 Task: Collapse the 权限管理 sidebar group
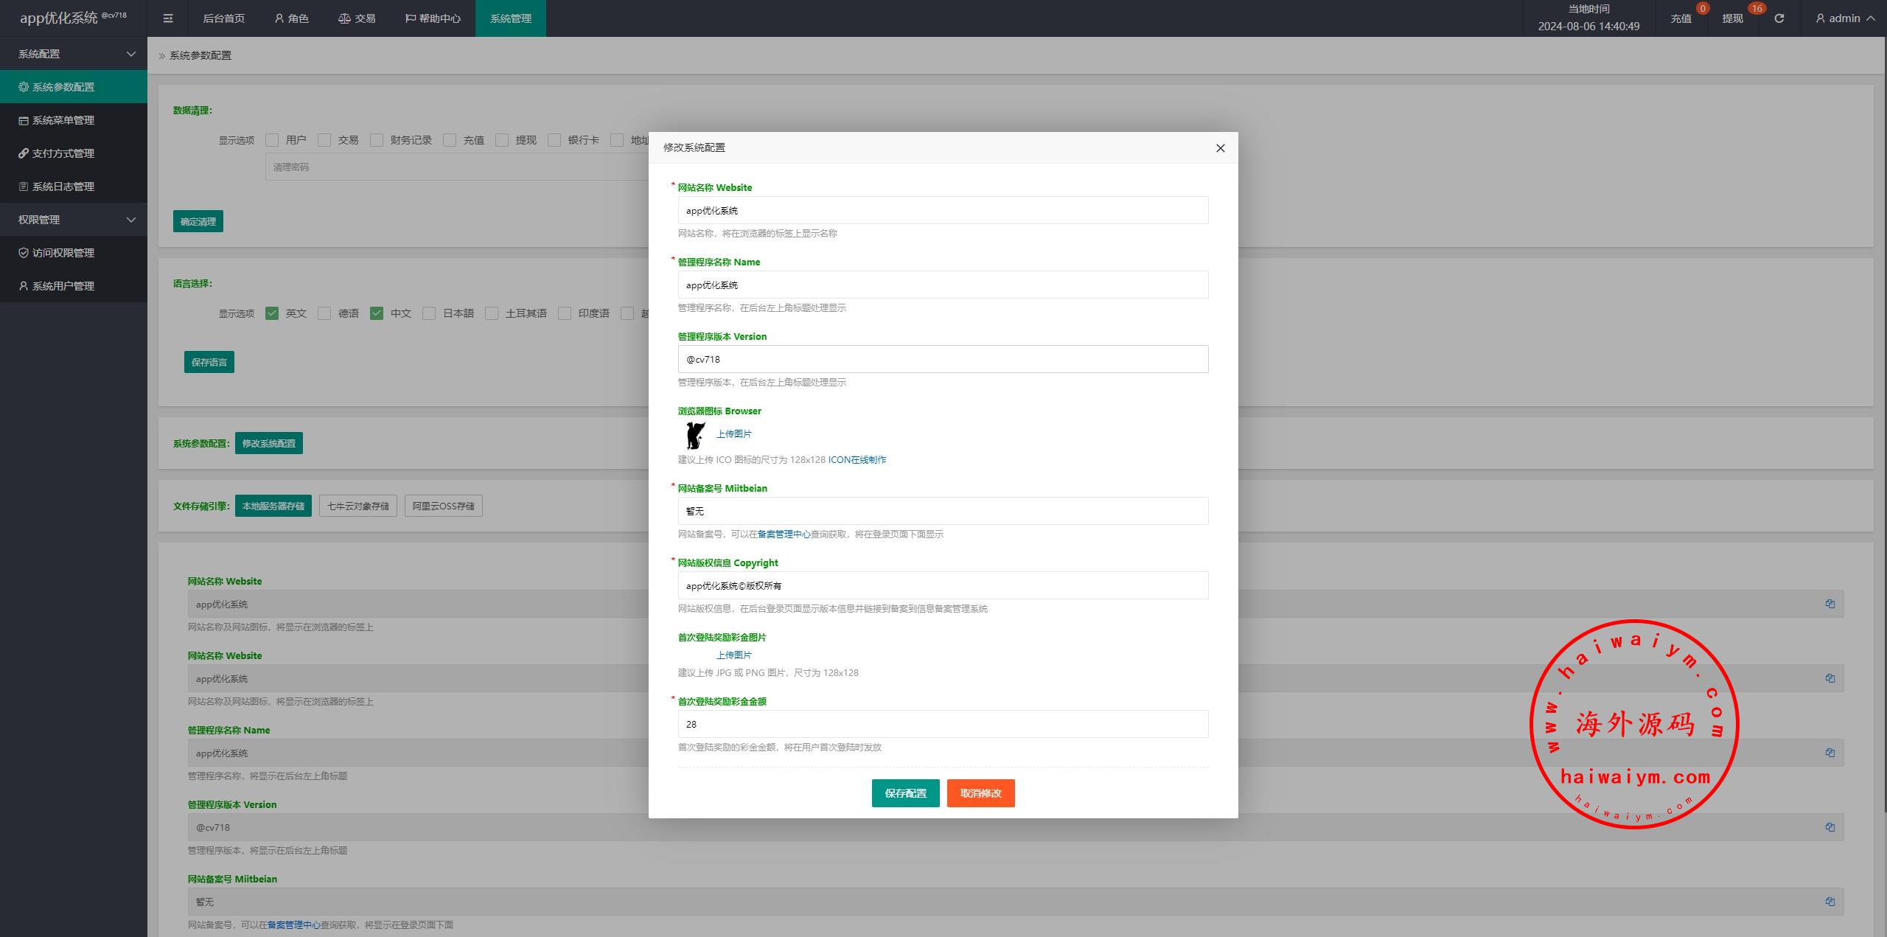coord(74,220)
